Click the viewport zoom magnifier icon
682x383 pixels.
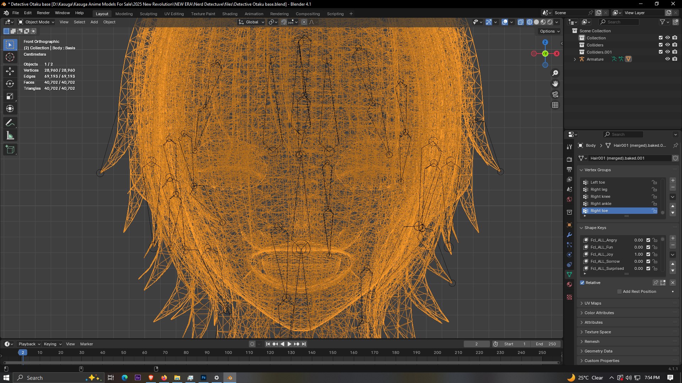555,73
